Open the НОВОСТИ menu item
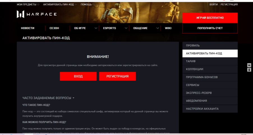Screen dimensions: 253x135 click(27, 28)
